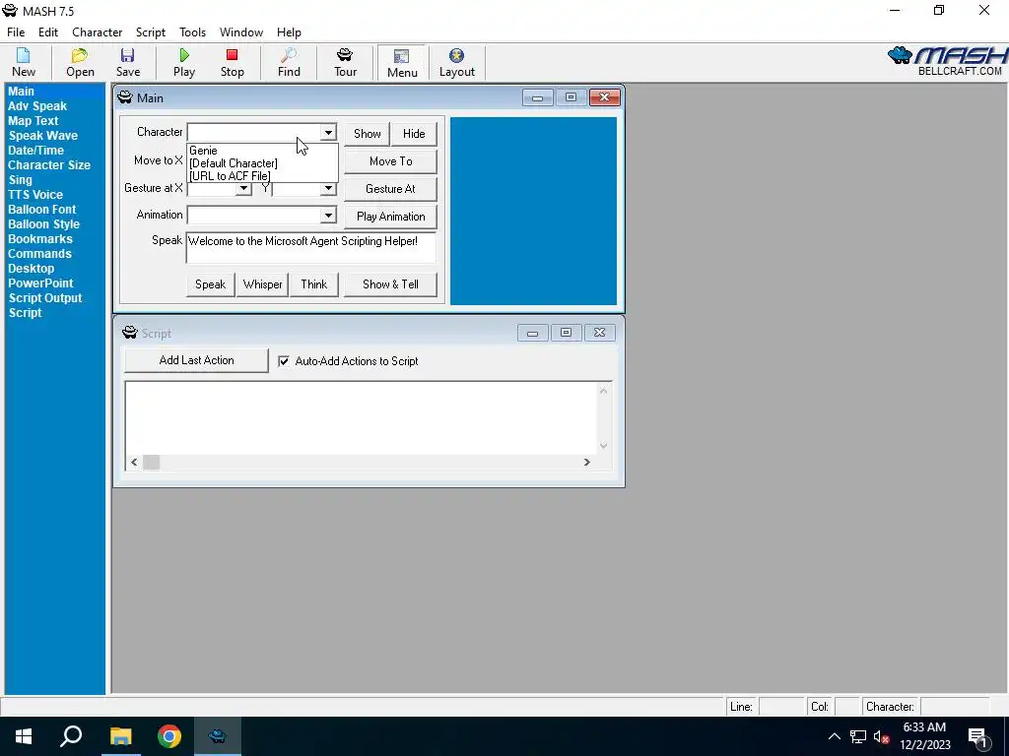Create a new script with New toolbar icon
This screenshot has height=756, width=1009.
[x=24, y=62]
